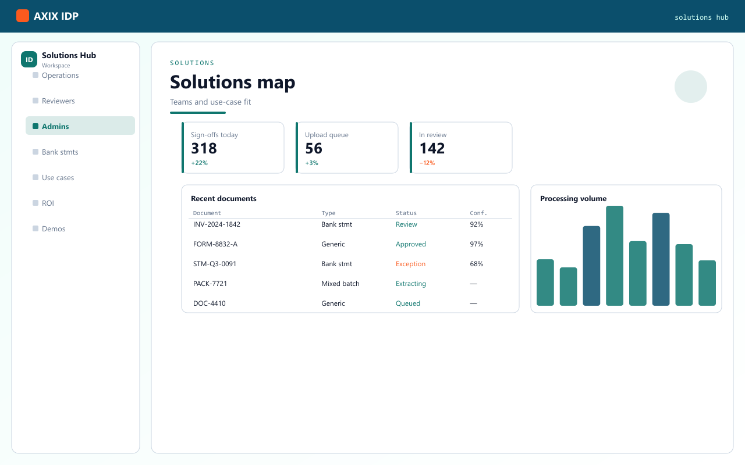Click the Queued status of DOC-4410
Screen dimensions: 745x465
[408, 303]
